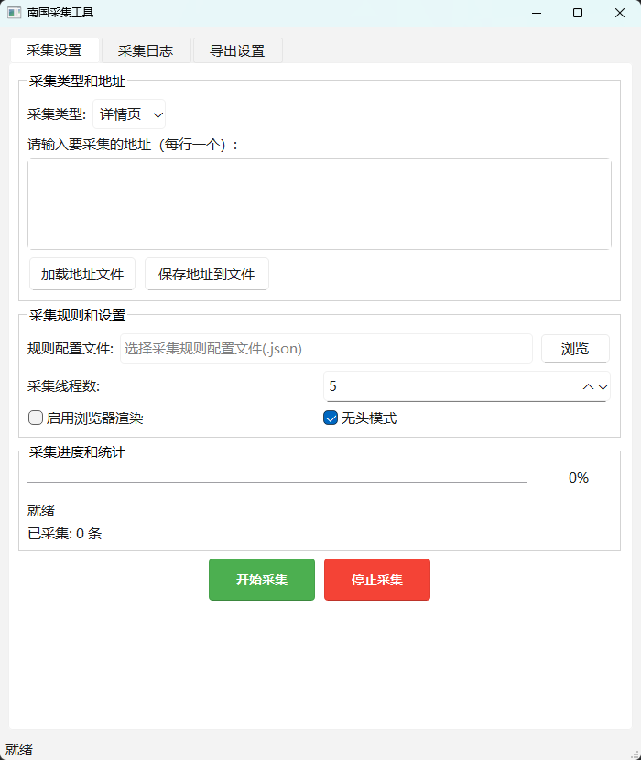Stop collection with the red 停止采集 button
Screen dimensions: 641x760
pos(377,580)
